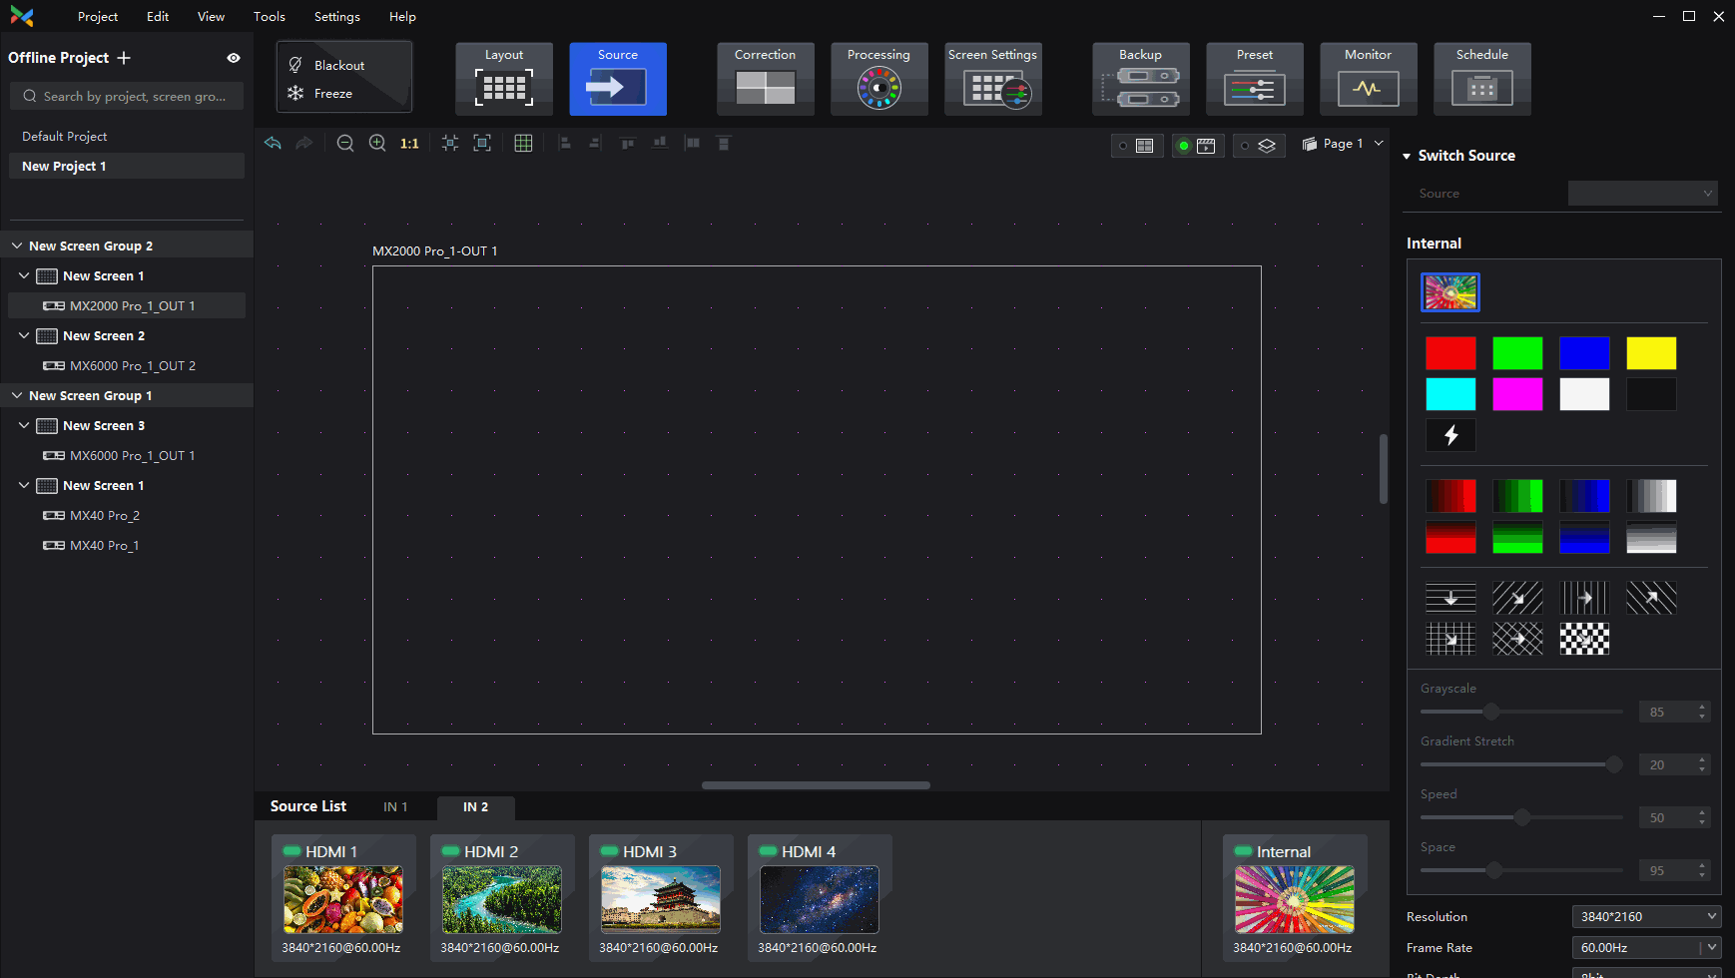Open the Processing module

tap(879, 79)
